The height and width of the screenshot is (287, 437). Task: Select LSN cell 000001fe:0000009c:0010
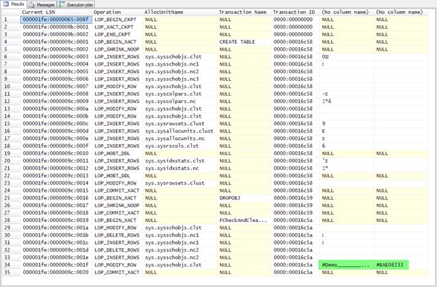click(x=56, y=153)
